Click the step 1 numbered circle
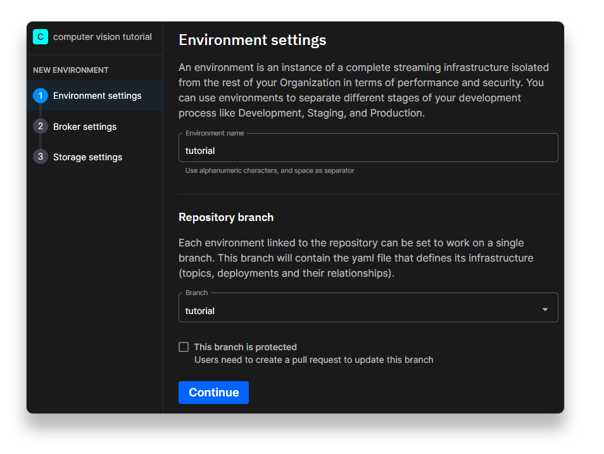 (x=41, y=96)
